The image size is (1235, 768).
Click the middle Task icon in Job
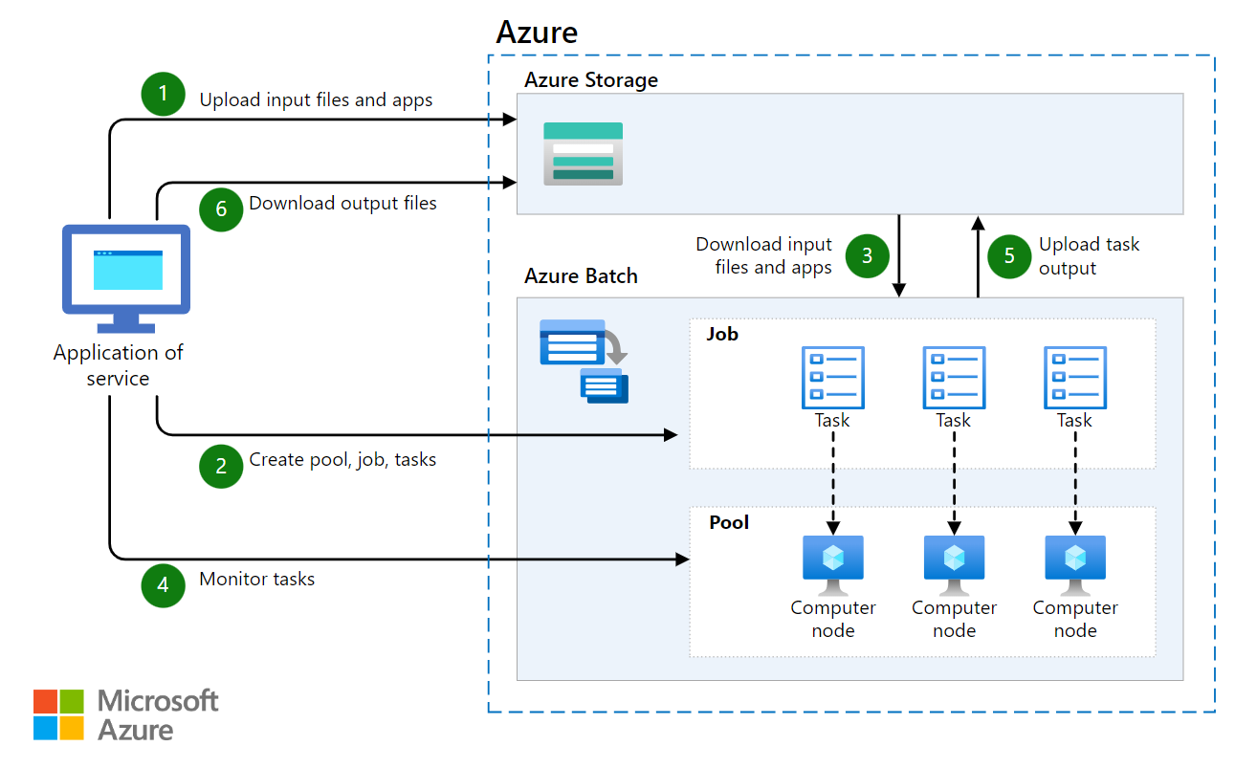click(x=954, y=379)
